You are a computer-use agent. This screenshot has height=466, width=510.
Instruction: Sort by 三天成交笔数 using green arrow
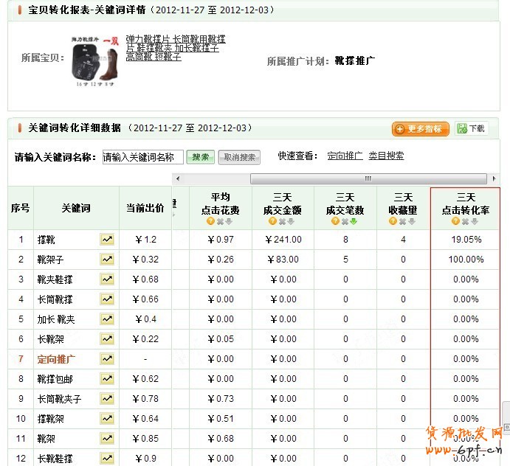[x=354, y=221]
